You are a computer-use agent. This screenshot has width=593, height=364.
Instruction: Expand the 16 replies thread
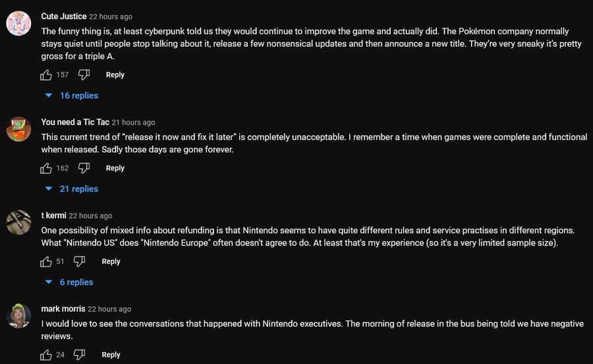pyautogui.click(x=71, y=96)
